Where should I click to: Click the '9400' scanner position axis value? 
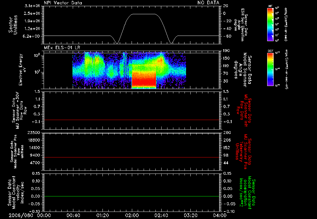[35, 155]
